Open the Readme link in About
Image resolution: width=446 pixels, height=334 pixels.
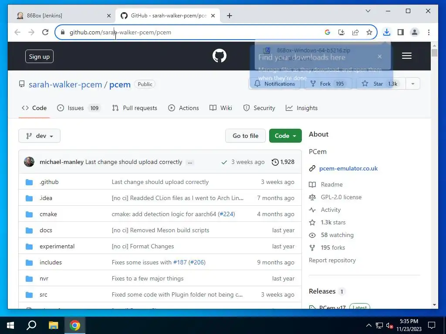331,184
